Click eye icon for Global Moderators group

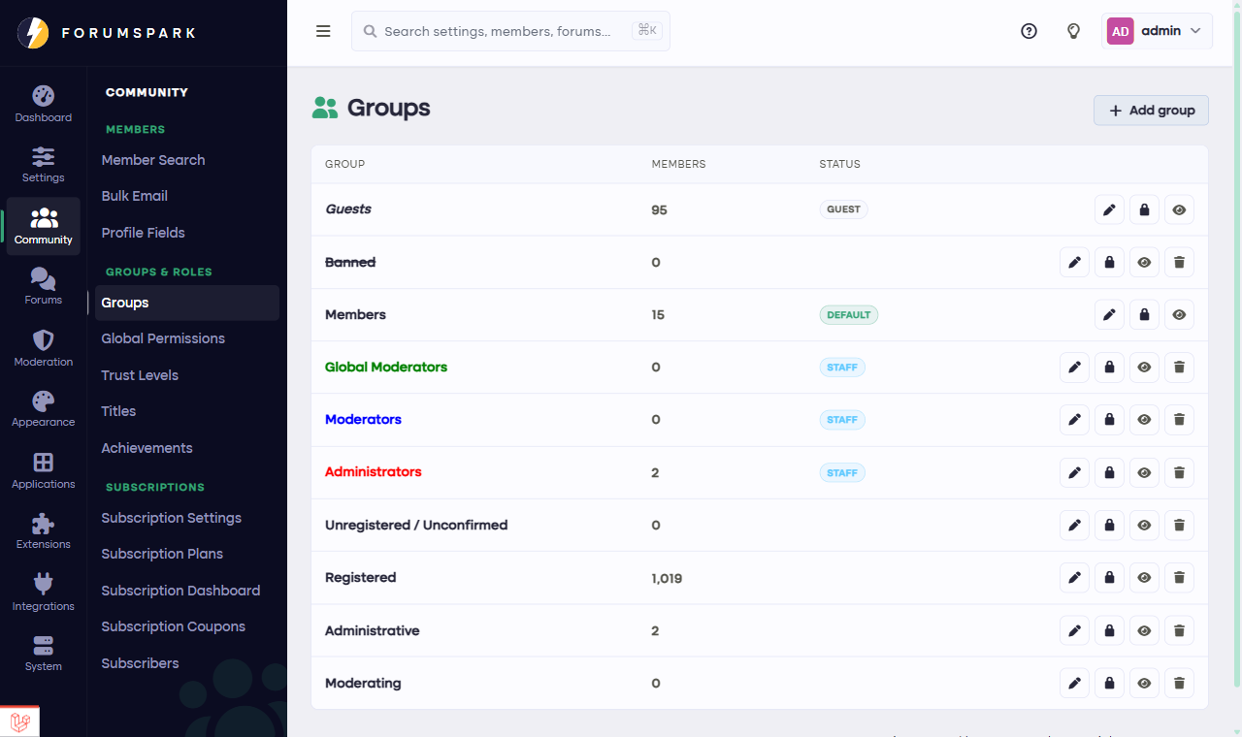tap(1145, 368)
